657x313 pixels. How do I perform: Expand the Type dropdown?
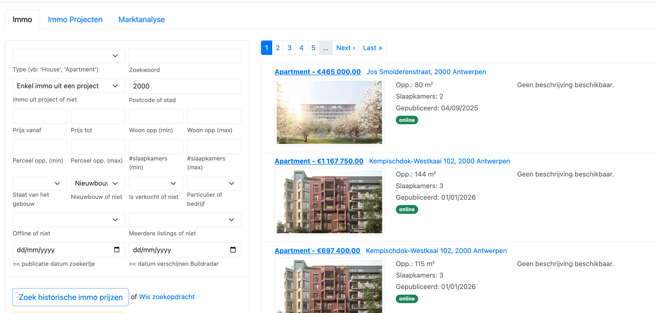coord(69,56)
